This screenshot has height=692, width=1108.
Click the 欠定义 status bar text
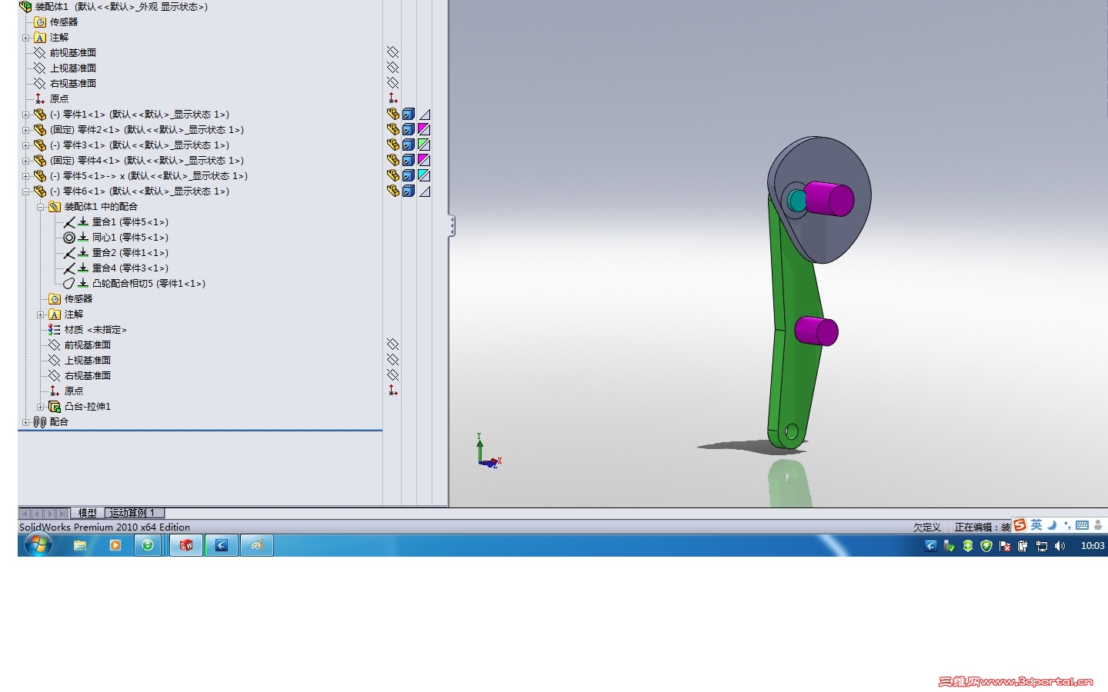point(927,527)
